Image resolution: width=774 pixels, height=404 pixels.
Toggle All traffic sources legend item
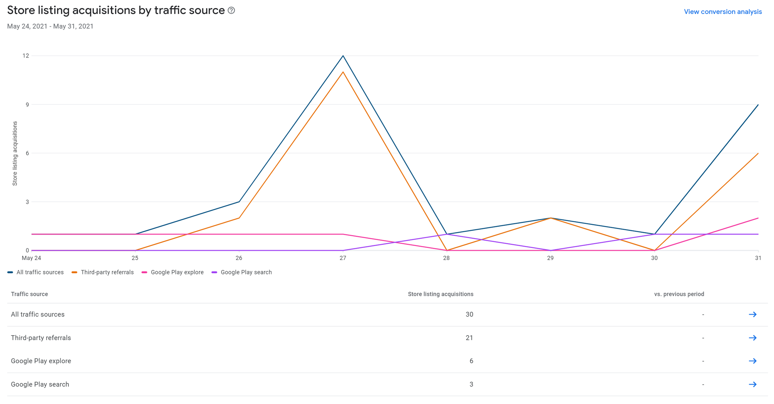point(36,272)
